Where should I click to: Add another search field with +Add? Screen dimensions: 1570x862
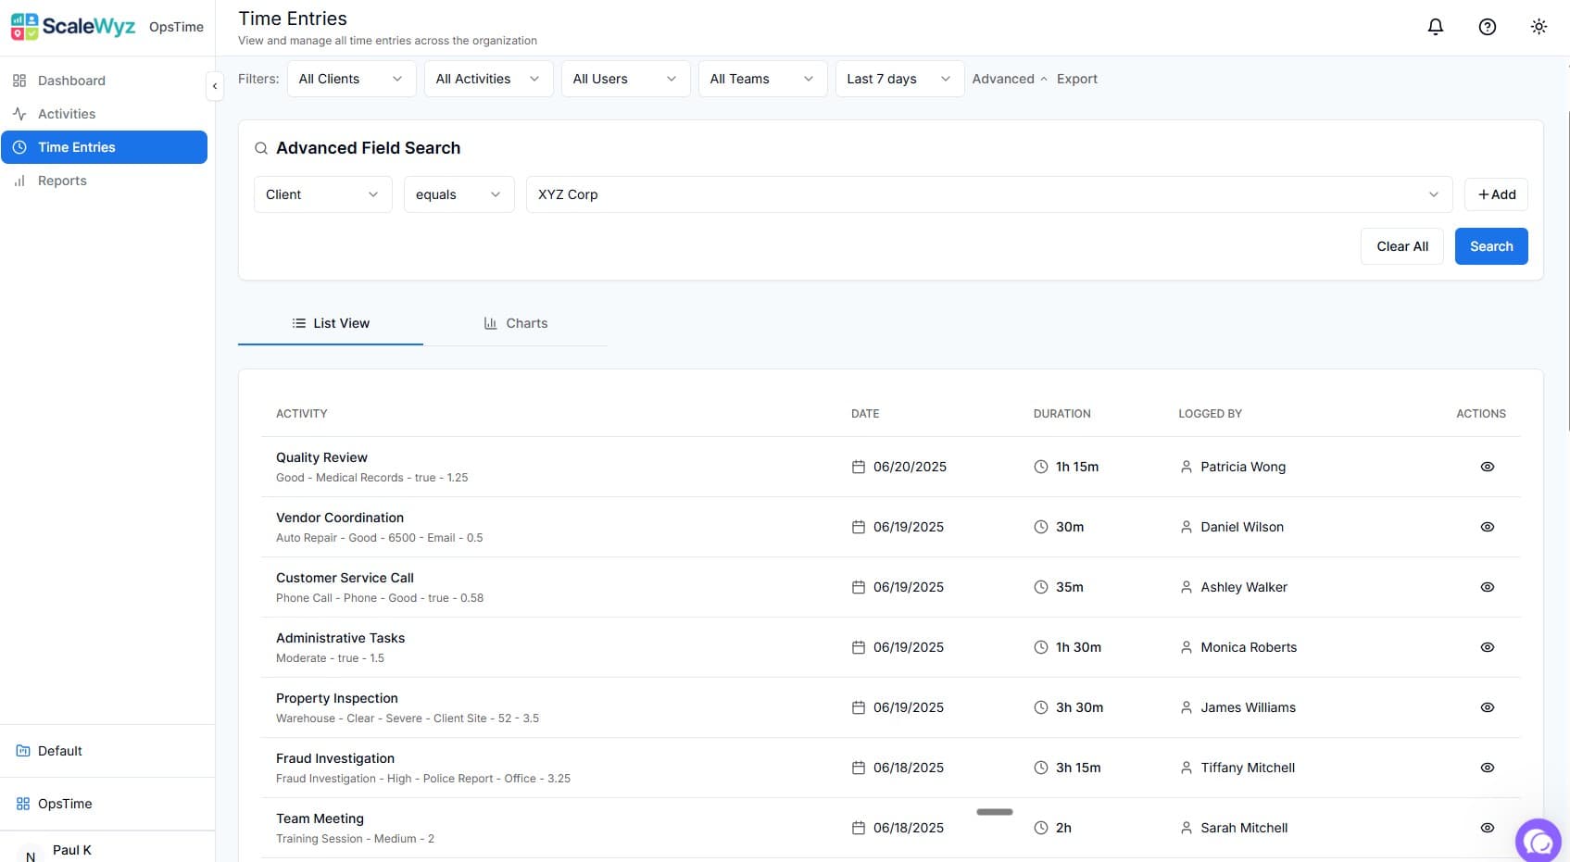[1496, 194]
